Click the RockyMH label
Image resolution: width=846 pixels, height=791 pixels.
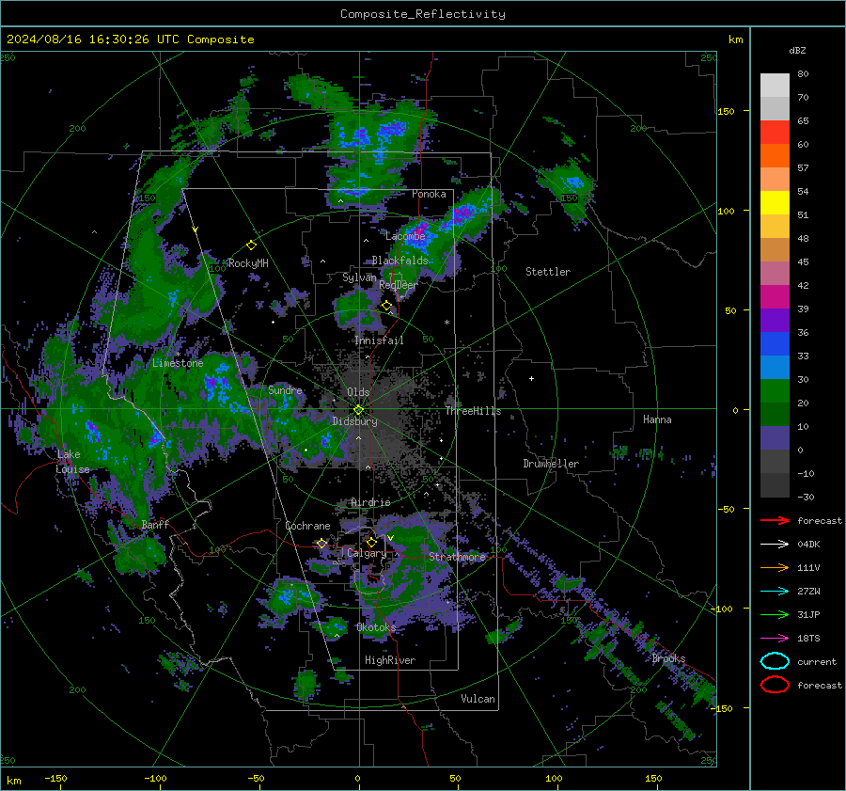pos(248,263)
